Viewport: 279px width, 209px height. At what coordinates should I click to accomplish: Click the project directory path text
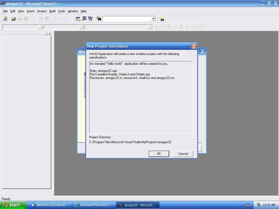130,142
